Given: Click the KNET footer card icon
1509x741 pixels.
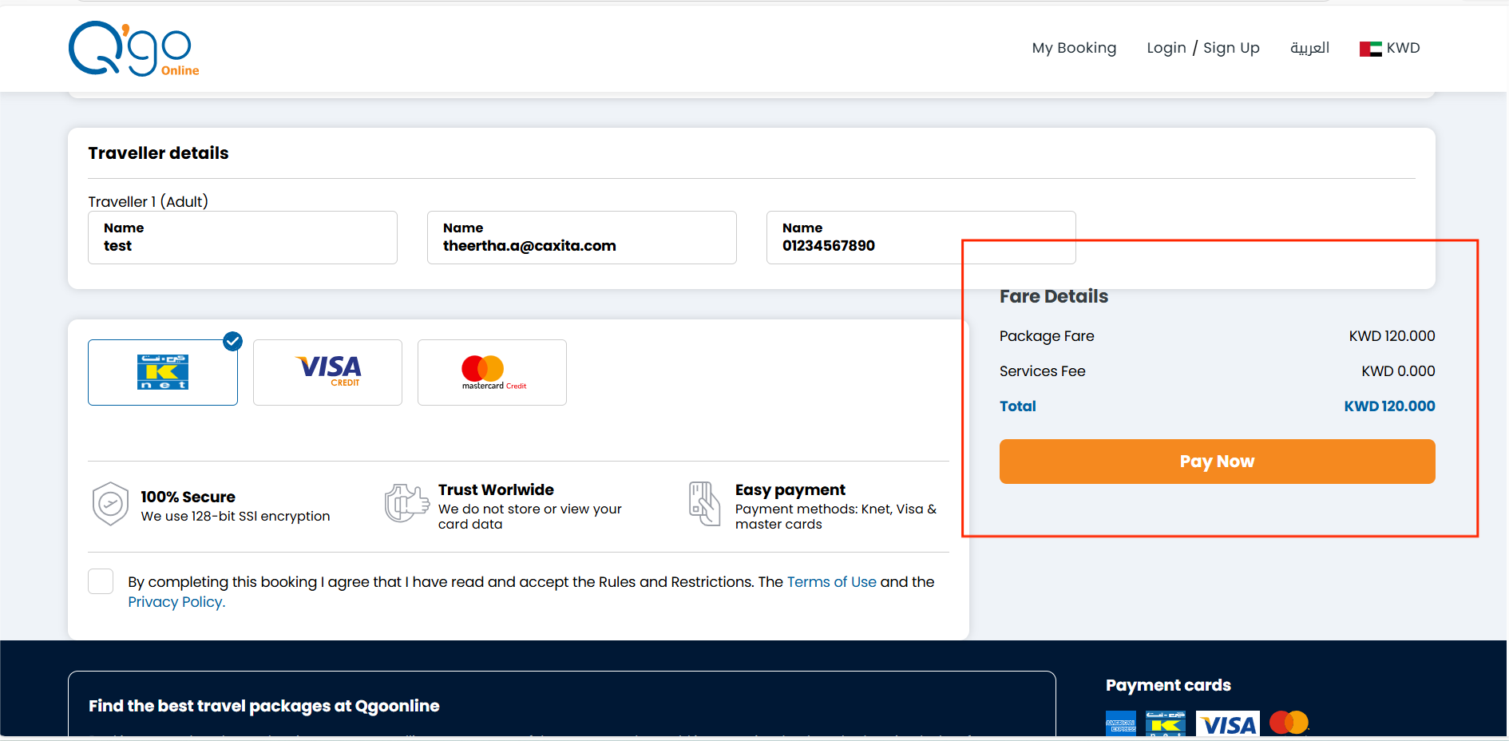Looking at the screenshot, I should (1165, 723).
